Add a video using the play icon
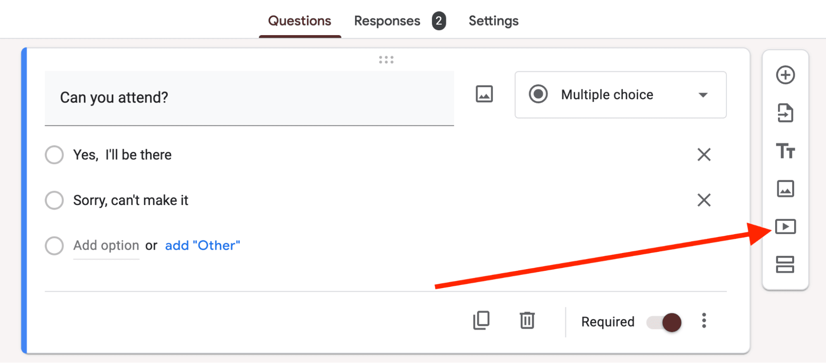 [x=785, y=227]
